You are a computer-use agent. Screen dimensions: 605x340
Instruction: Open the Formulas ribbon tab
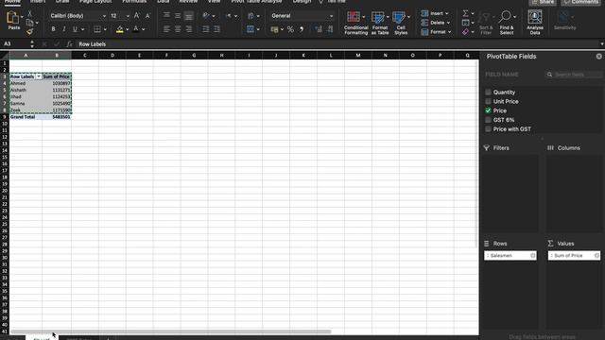(134, 2)
